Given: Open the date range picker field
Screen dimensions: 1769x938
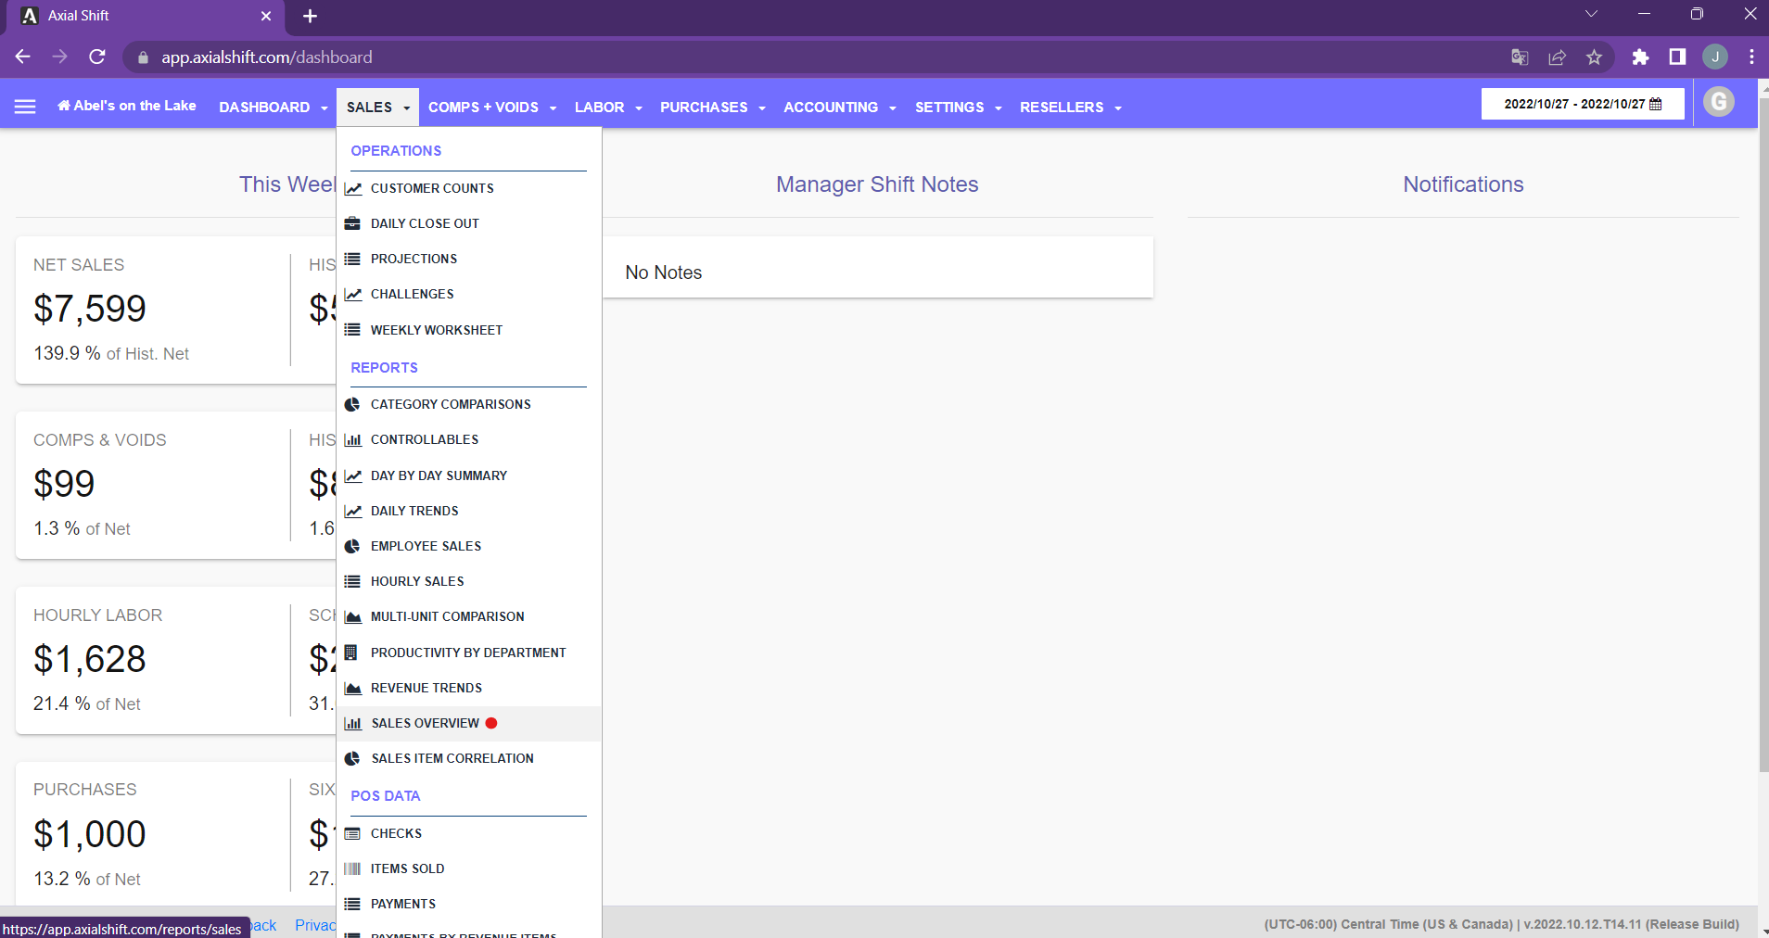Looking at the screenshot, I should (1582, 104).
